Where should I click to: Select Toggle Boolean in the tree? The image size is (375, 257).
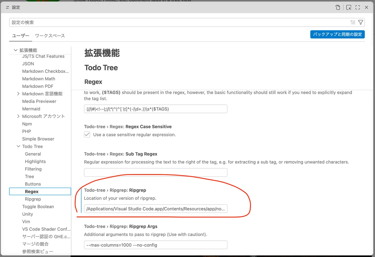click(x=38, y=206)
